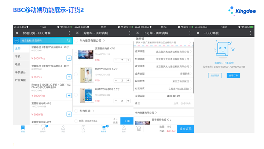Screen dimensions: 264x149
Task: Open HUAWEI Nova 5.2寸 phone thumbnail
Action: tap(86, 75)
